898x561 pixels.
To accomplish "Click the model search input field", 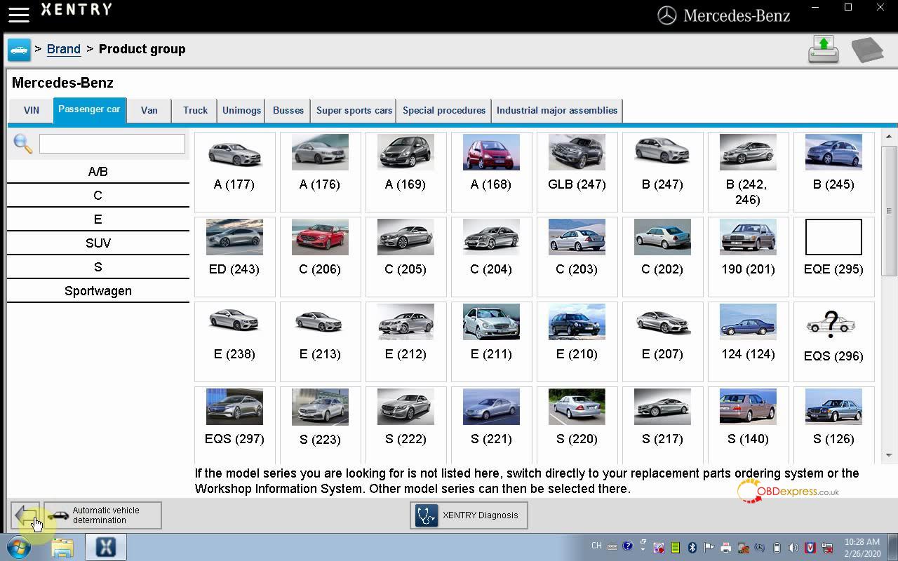I will coord(112,144).
